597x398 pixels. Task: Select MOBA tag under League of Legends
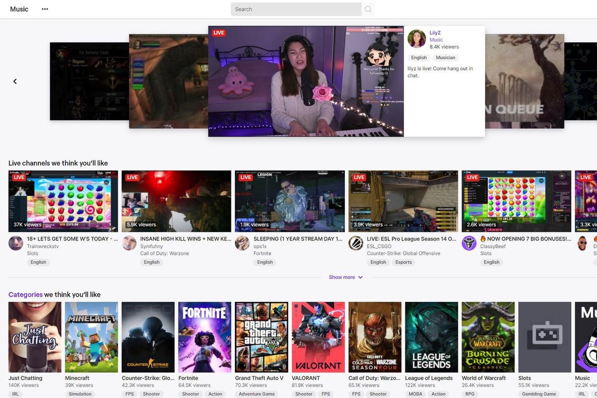point(415,394)
